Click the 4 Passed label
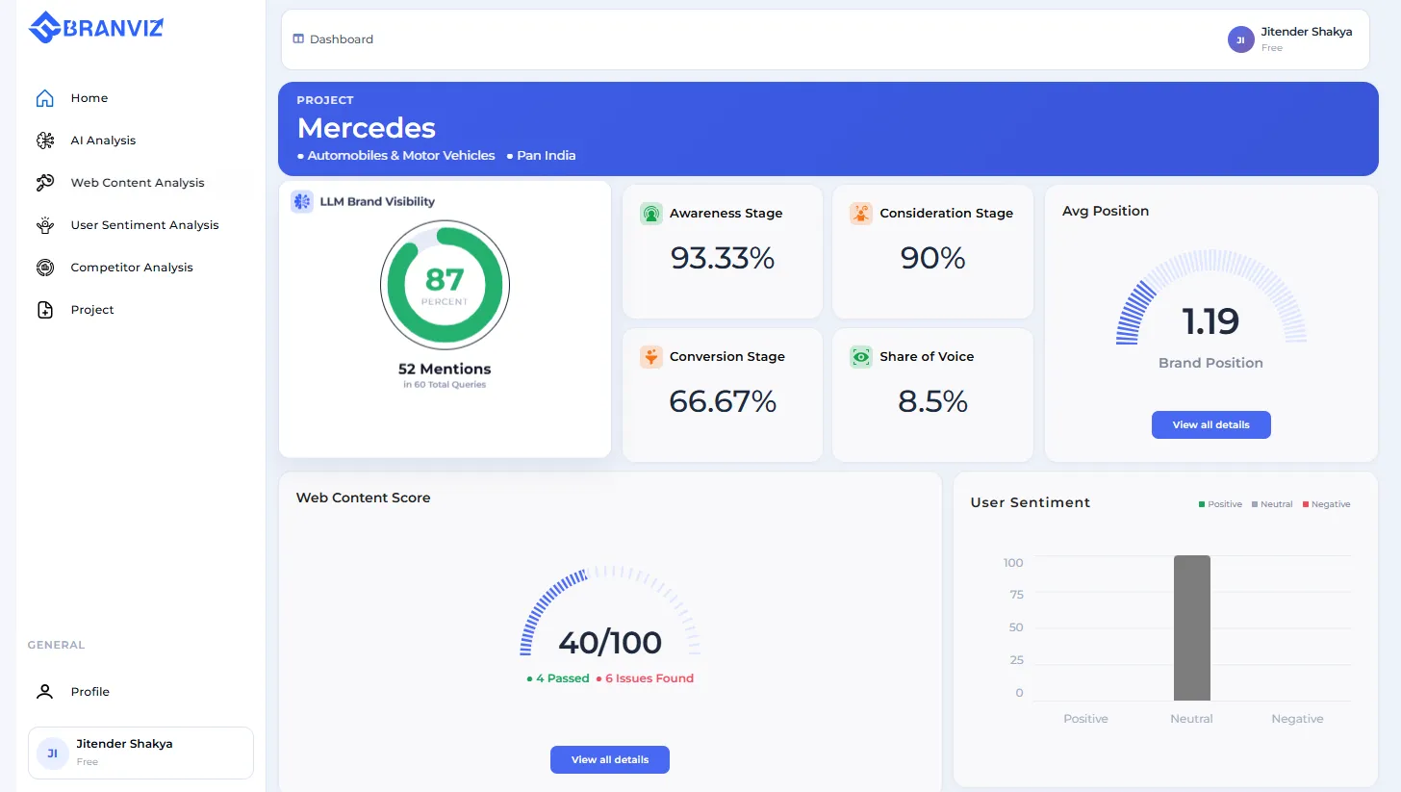 pyautogui.click(x=558, y=678)
